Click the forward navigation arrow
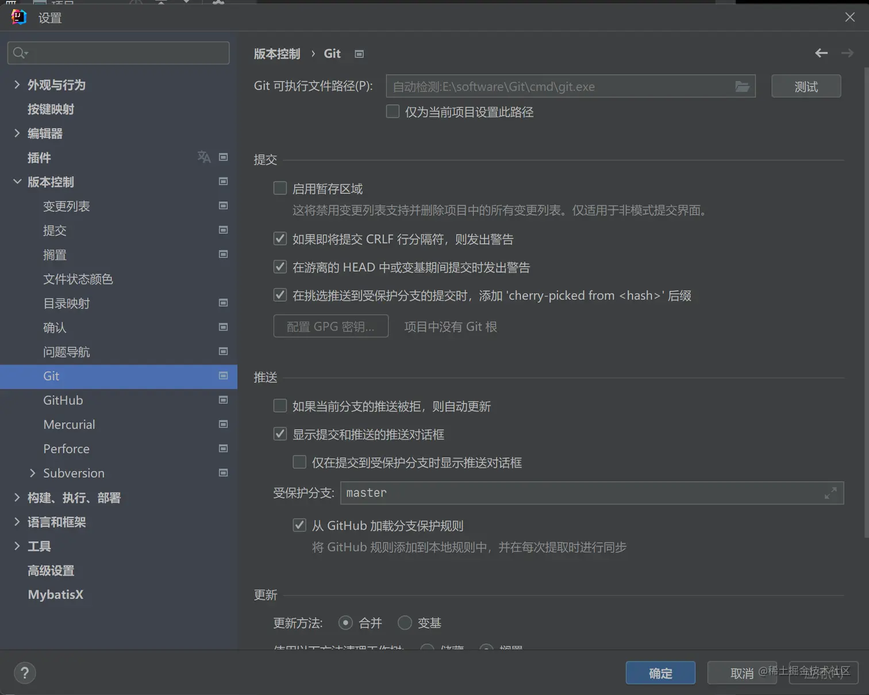 (x=847, y=53)
